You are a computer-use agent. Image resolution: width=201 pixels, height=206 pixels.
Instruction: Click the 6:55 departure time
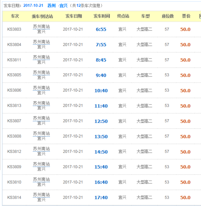pyautogui.click(x=101, y=29)
